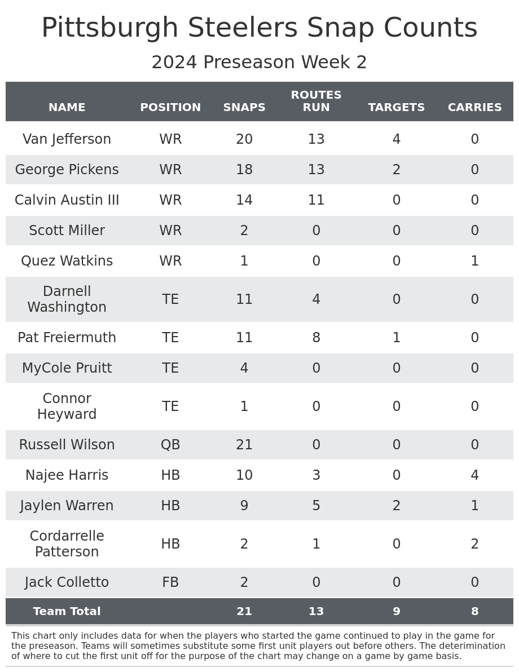Click the Calvin Austin III name cell
The height and width of the screenshot is (672, 519).
pyautogui.click(x=67, y=201)
